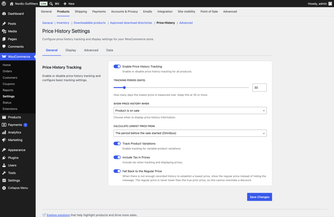Screen dimensions: 334x217
Task: Open the Emails settings tab
Action: tap(147, 12)
